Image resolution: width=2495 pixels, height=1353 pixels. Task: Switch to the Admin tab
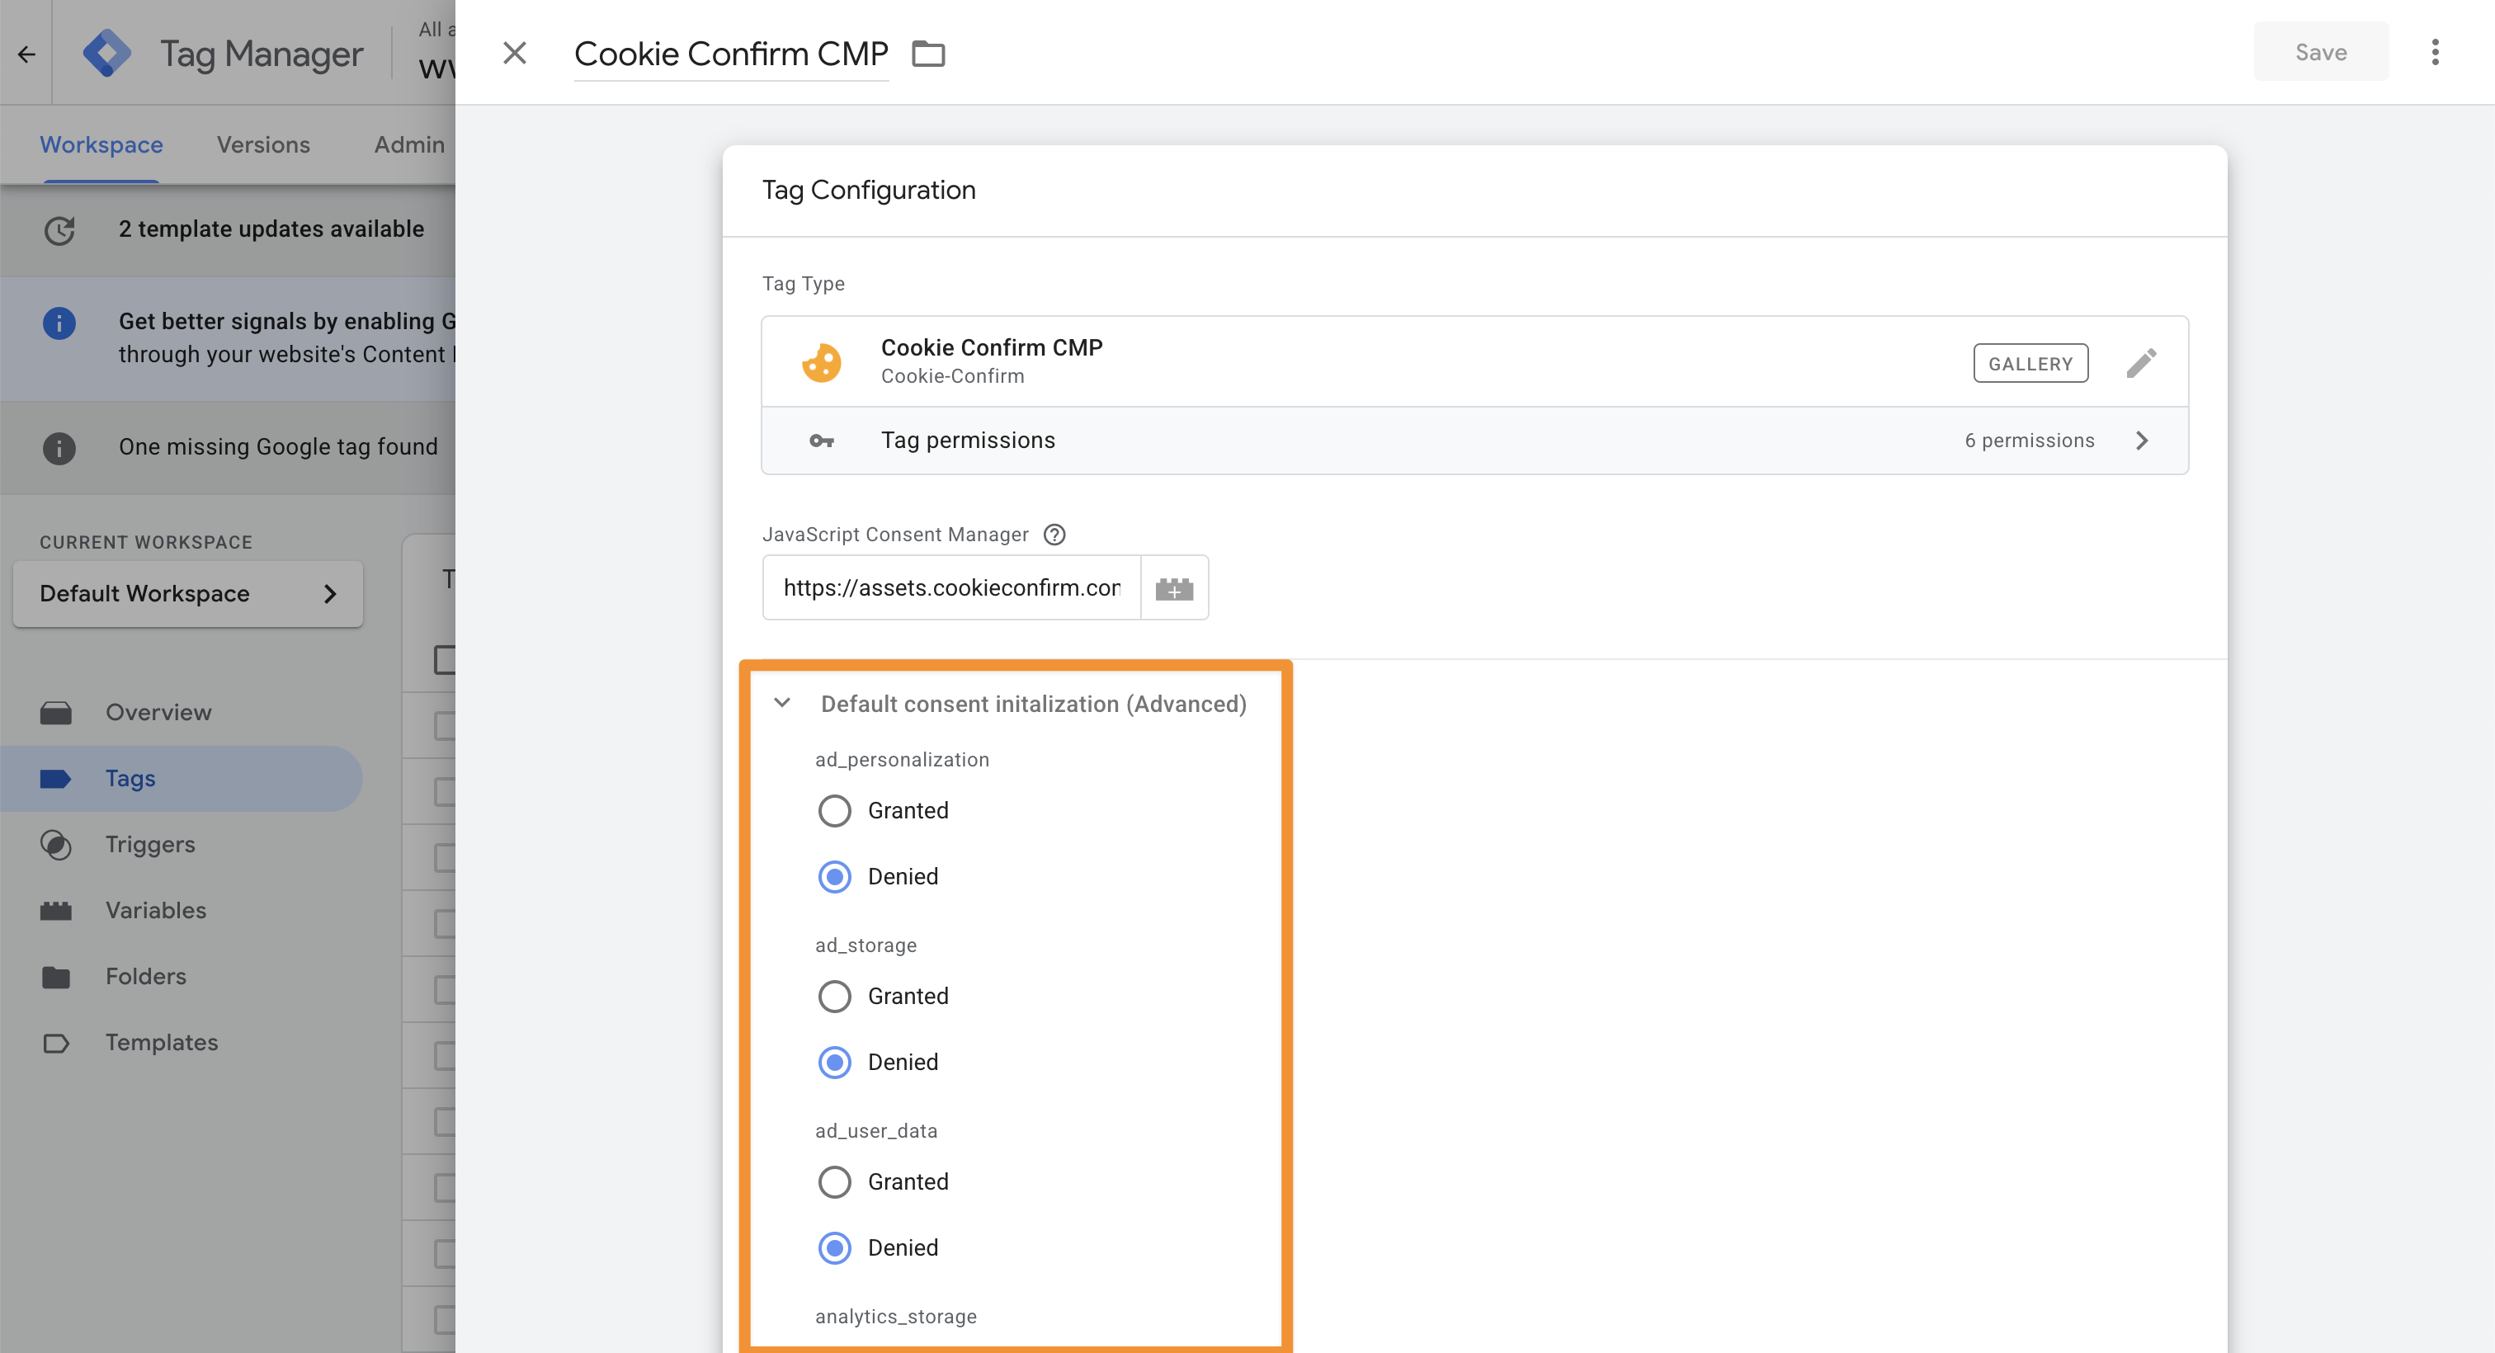click(410, 144)
